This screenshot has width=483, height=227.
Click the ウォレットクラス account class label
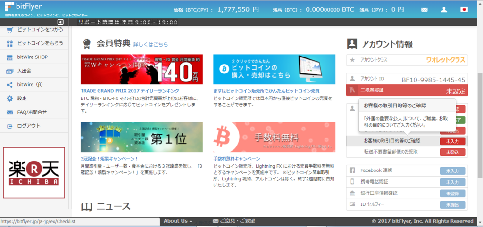[445, 60]
